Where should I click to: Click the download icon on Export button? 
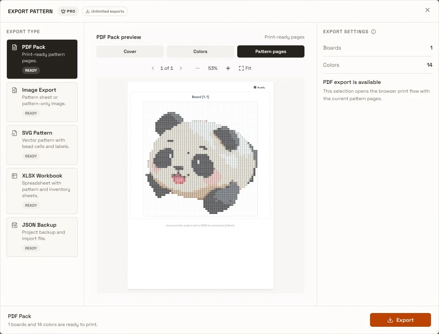390,320
